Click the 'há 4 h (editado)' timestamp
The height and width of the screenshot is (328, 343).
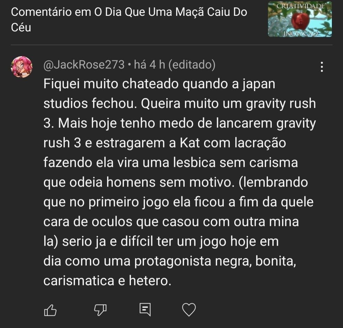tap(175, 65)
